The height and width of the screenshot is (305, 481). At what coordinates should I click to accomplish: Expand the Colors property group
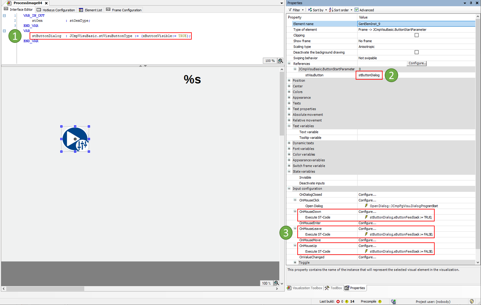[289, 92]
